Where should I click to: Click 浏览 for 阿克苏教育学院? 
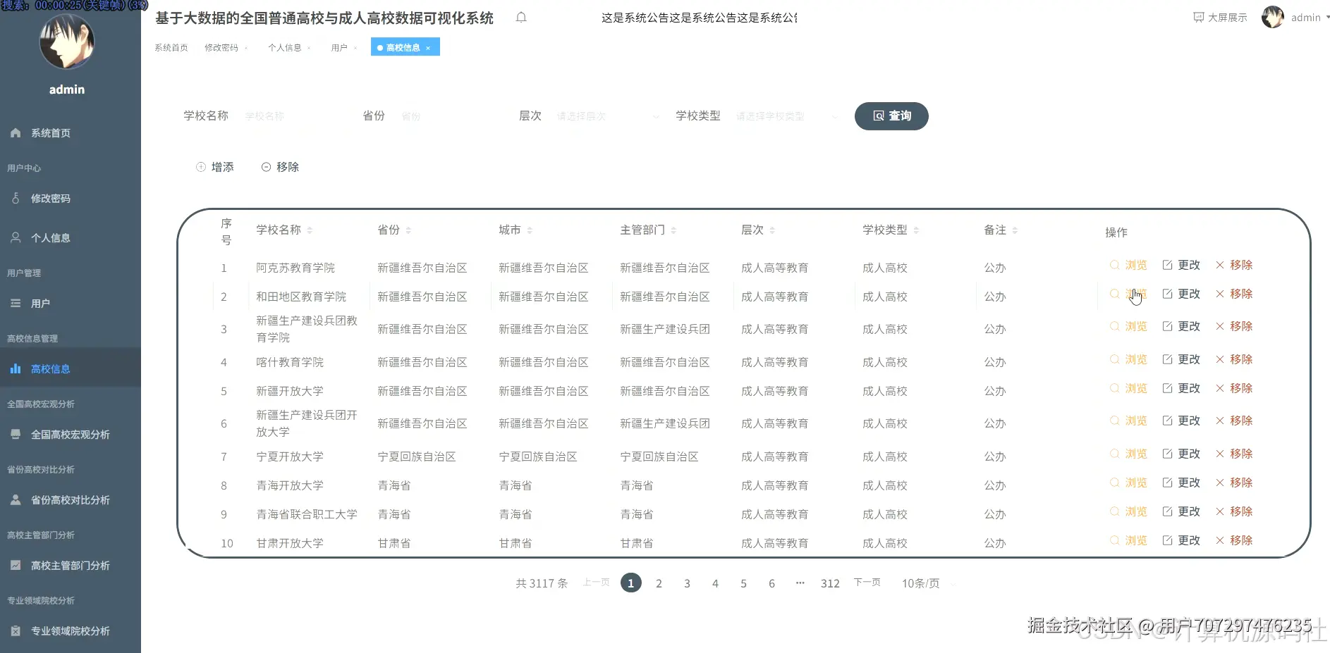tap(1135, 265)
